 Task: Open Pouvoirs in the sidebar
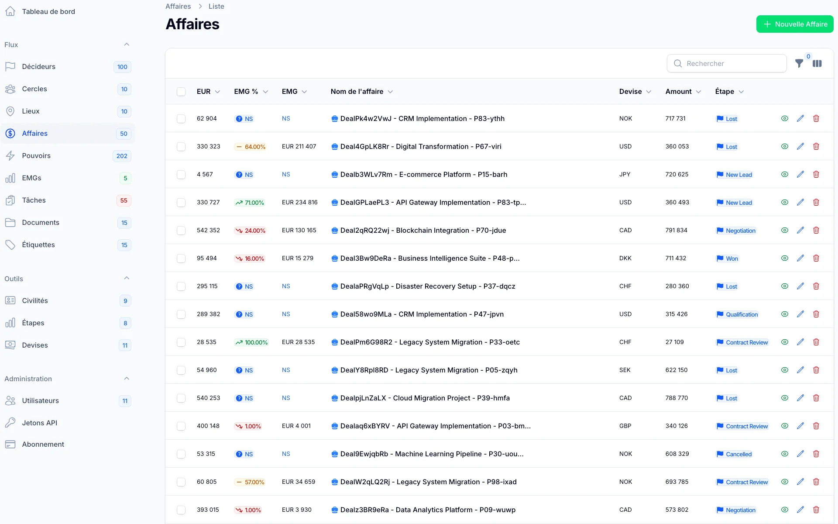tap(68, 155)
